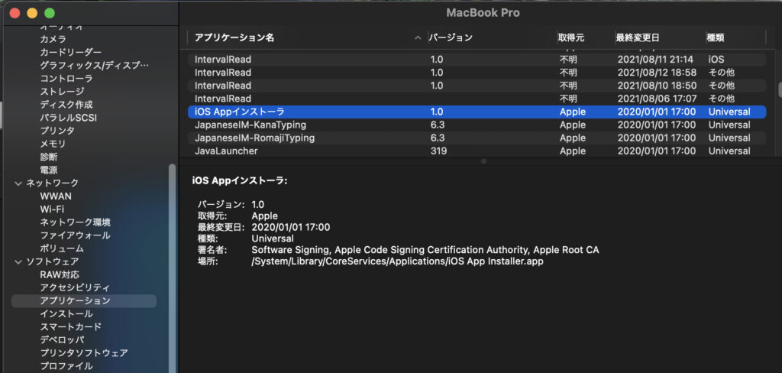Screen dimensions: 782x373
Task: Collapse the ネットワーク section chevron
Action: tap(18, 183)
